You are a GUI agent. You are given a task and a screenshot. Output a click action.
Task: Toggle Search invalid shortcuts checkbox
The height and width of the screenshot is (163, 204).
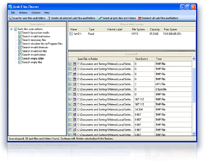(x=20, y=47)
